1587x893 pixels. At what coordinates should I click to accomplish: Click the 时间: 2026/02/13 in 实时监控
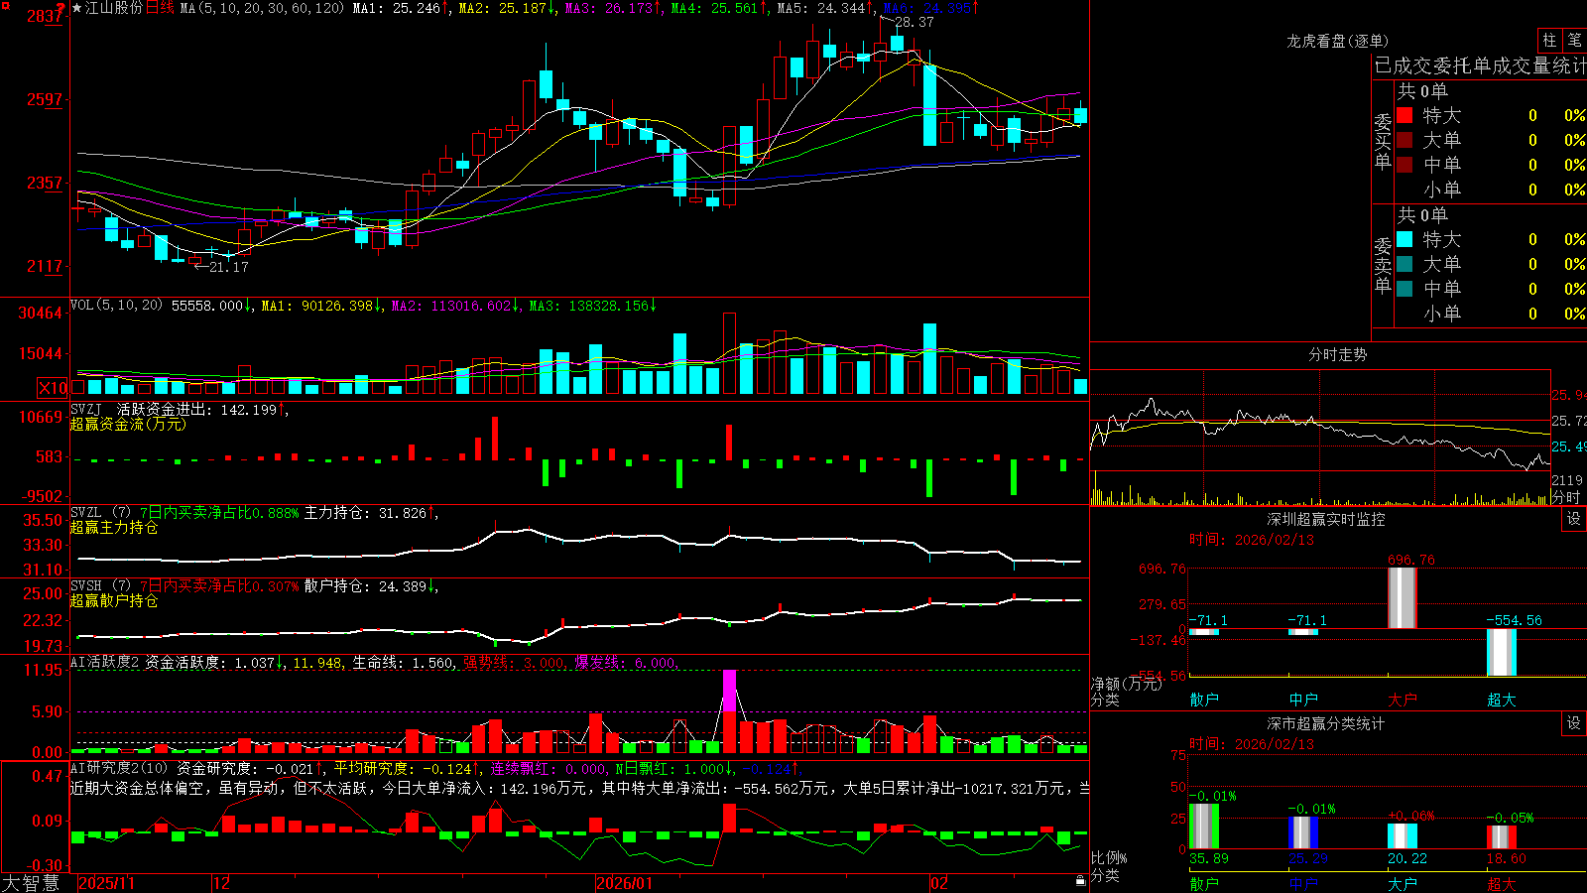click(x=1251, y=540)
